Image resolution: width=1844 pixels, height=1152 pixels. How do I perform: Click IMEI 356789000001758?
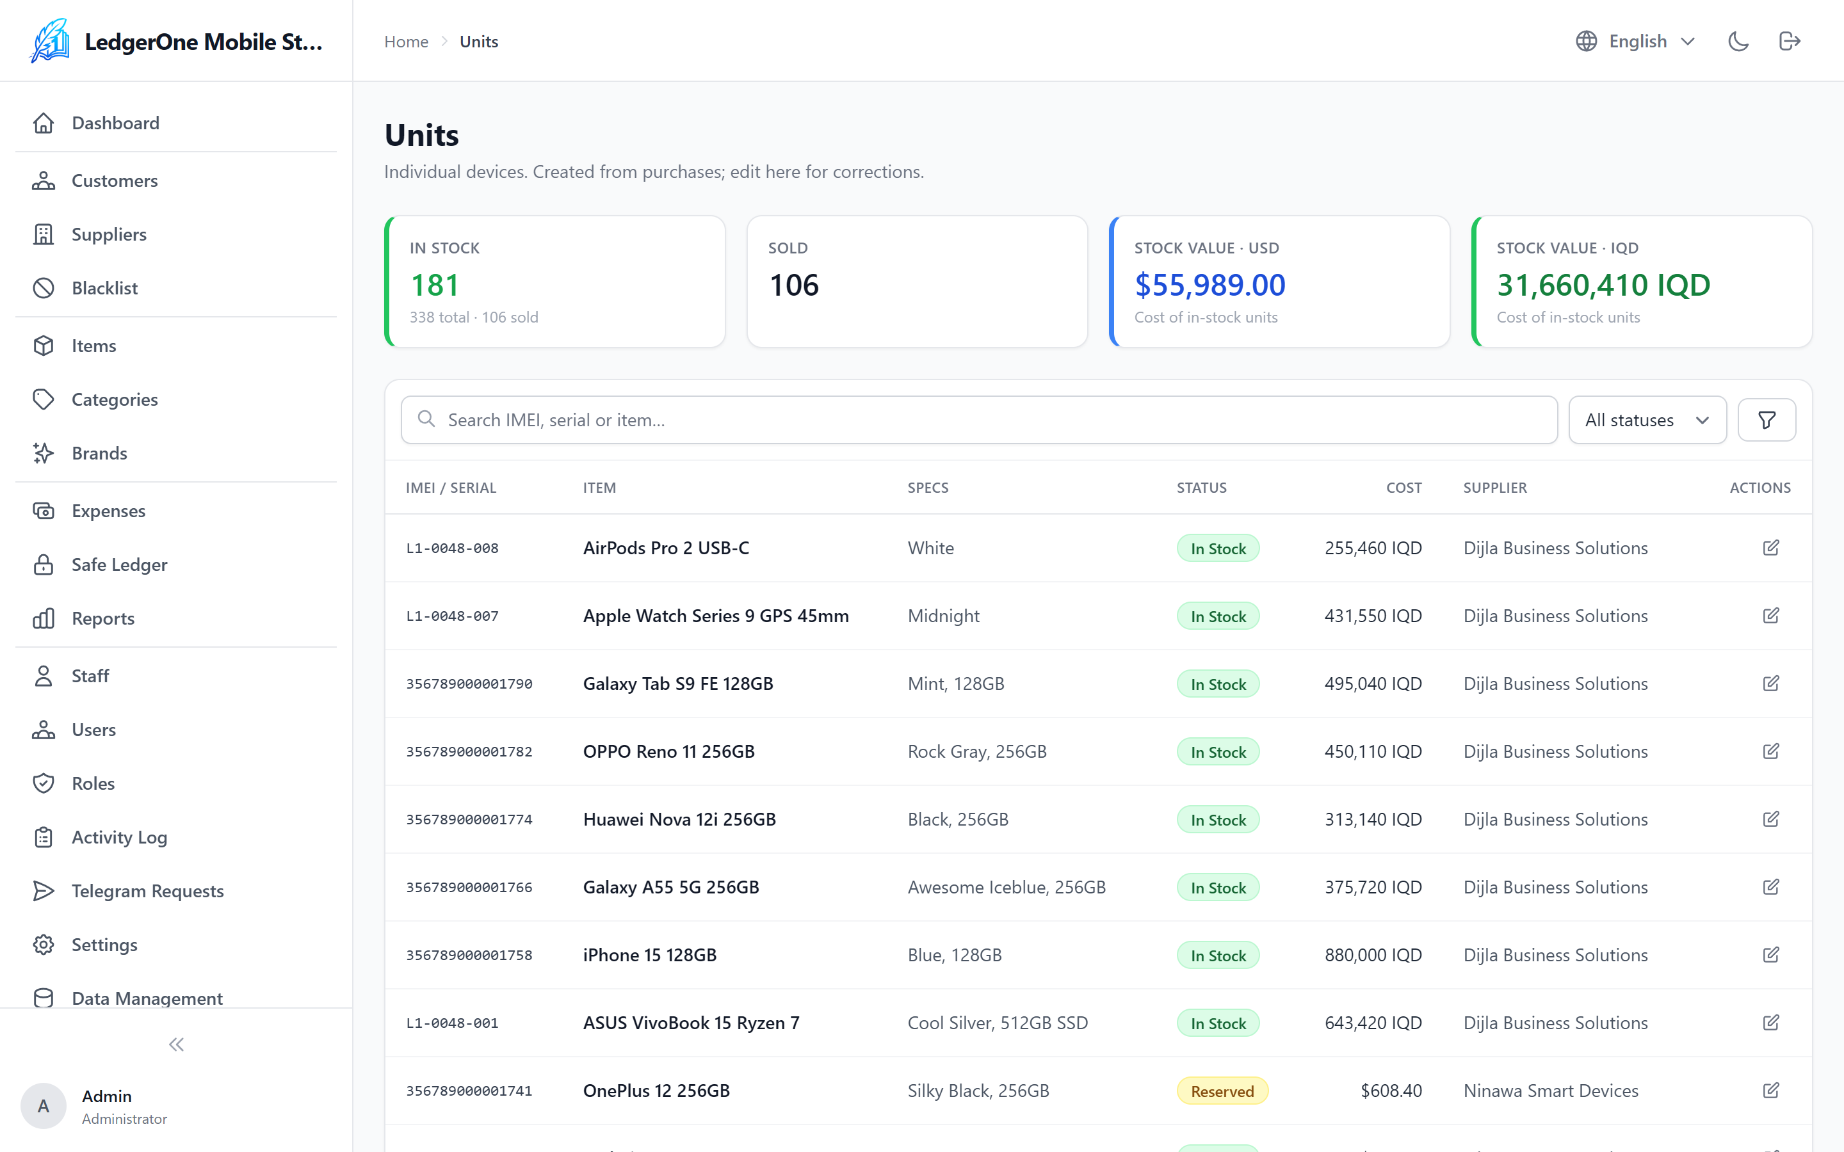coord(469,956)
